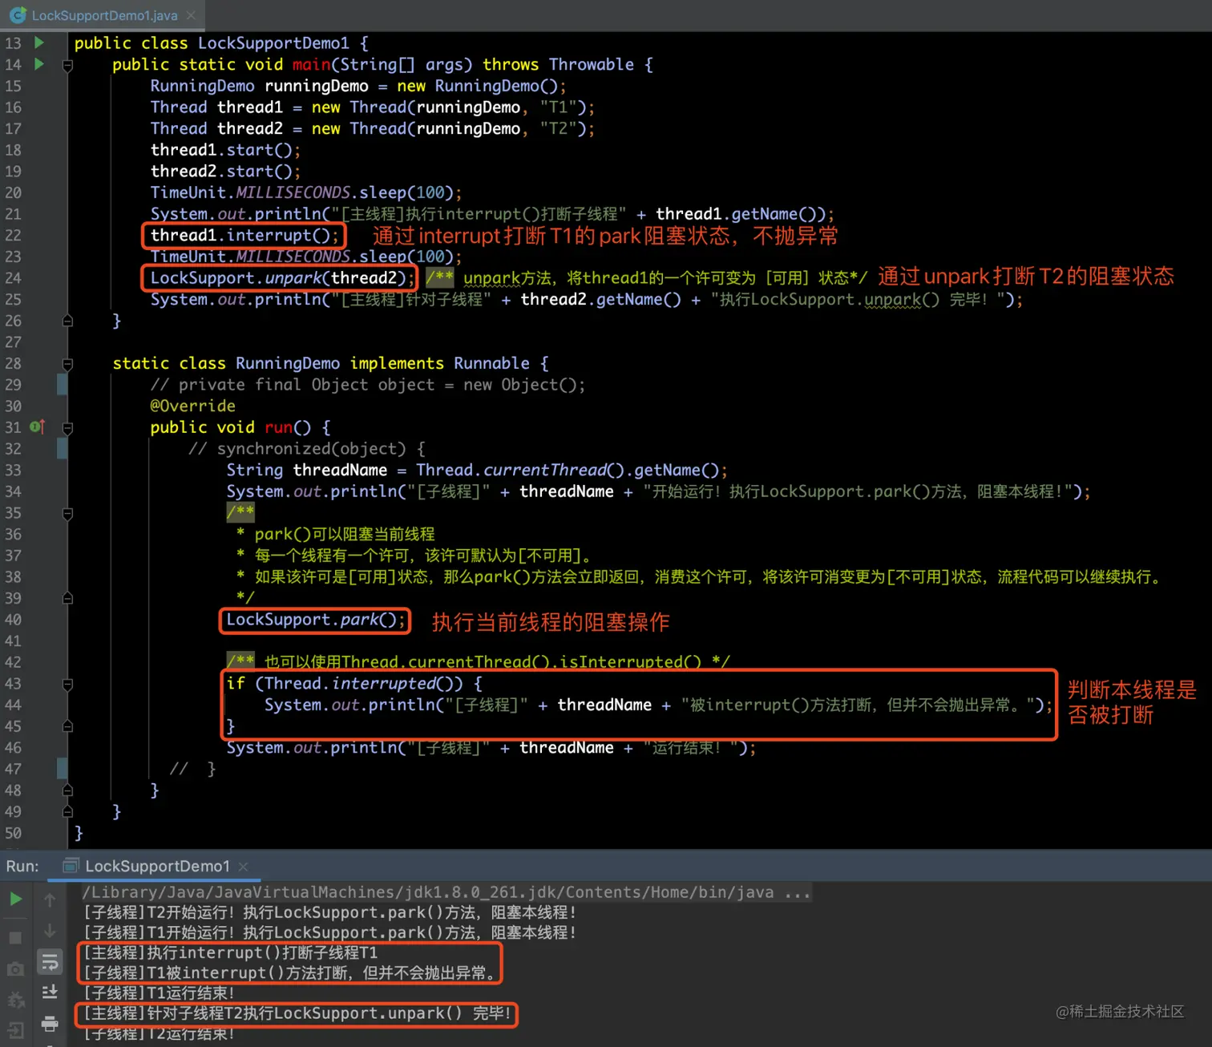Click console line '[子线程]T1开始运行!'

329,932
